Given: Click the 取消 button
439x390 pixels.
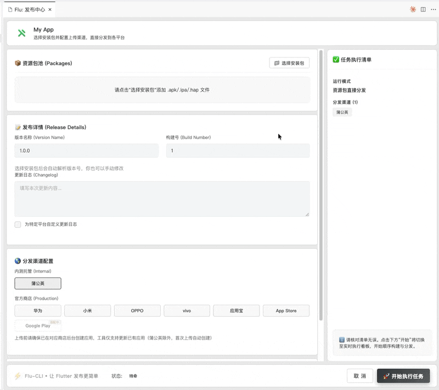Looking at the screenshot, I should click(360, 376).
